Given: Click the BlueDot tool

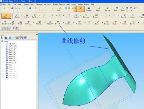Looking at the screenshot, I should [50, 23].
